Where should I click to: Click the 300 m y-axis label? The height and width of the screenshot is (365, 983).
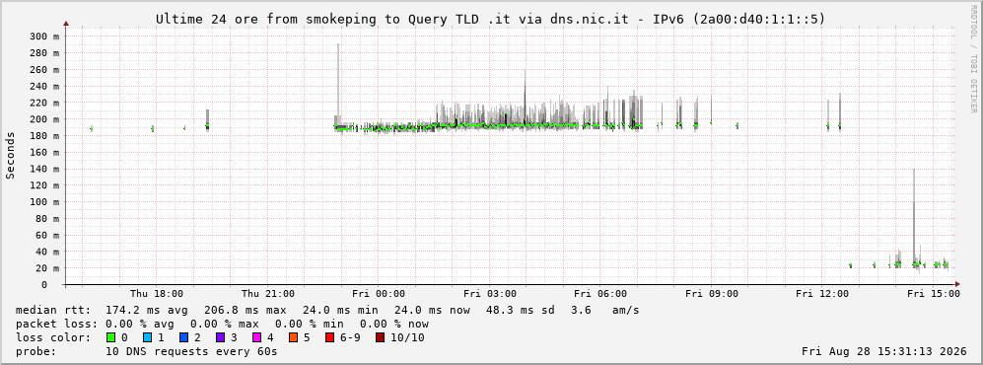click(44, 36)
